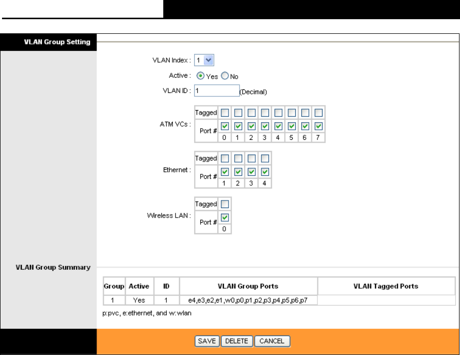Toggle ATM VCs Tagged checkbox for port 3
The image size is (460, 355).
tap(265, 113)
